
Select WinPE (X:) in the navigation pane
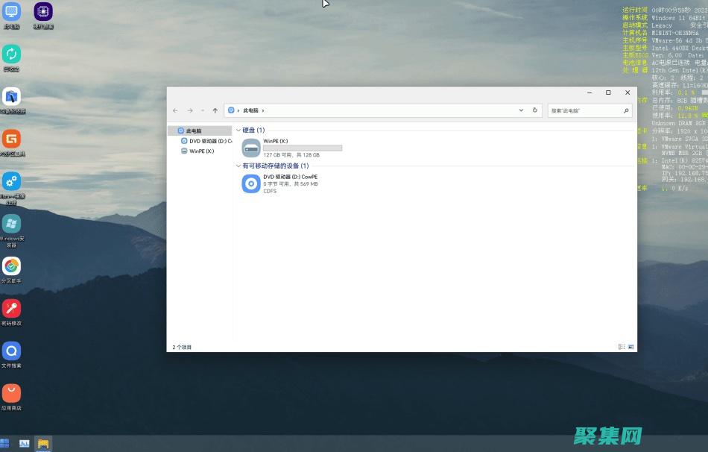click(x=201, y=151)
